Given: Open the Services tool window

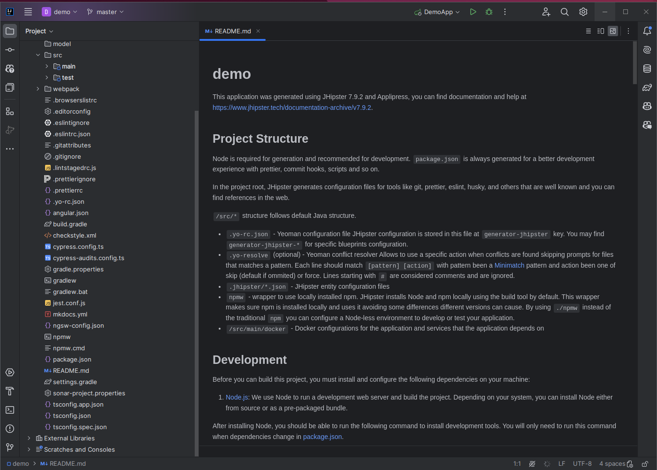Looking at the screenshot, I should point(10,372).
